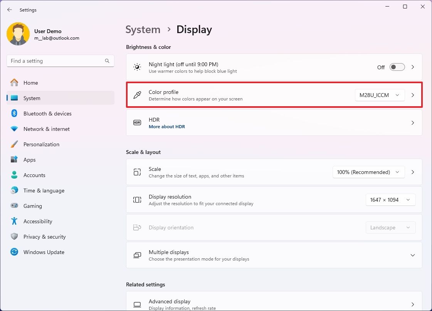The height and width of the screenshot is (311, 432).
Task: Click the Gaming sidebar icon
Action: point(14,206)
